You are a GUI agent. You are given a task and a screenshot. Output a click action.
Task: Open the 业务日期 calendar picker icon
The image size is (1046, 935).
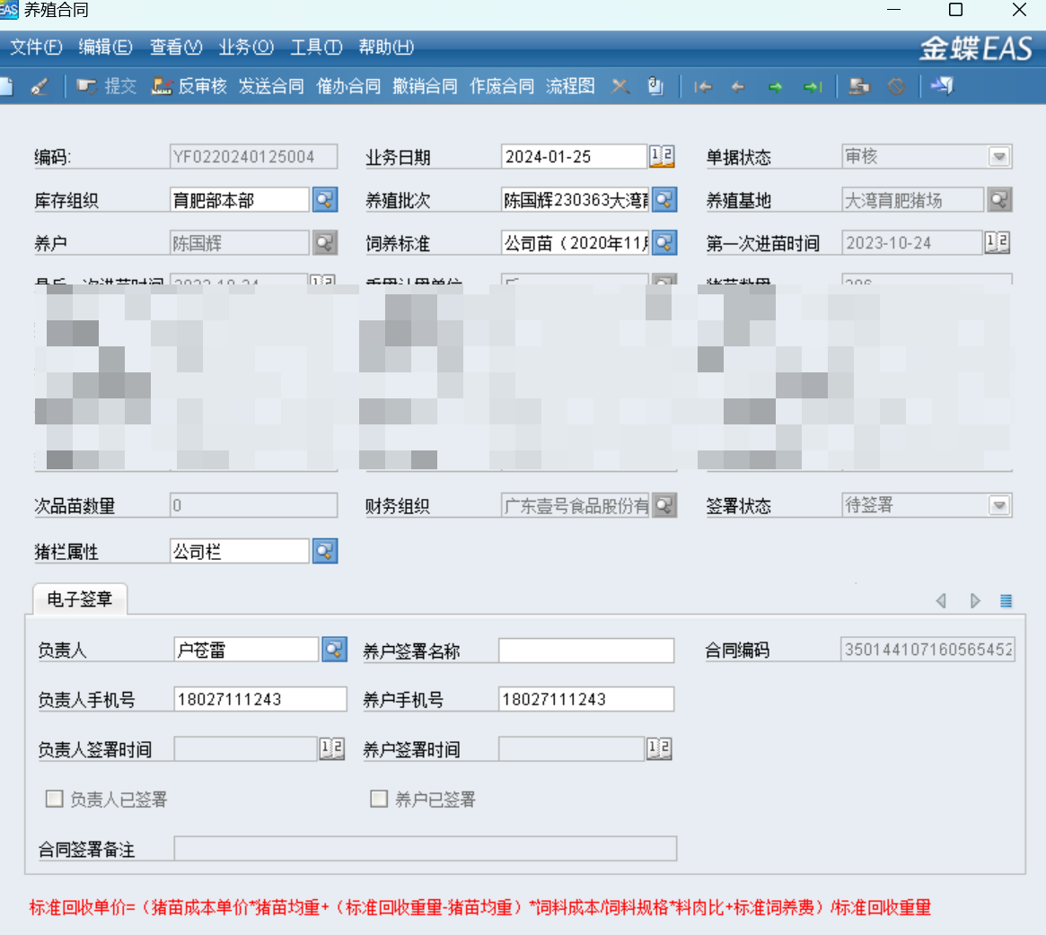[x=662, y=156]
